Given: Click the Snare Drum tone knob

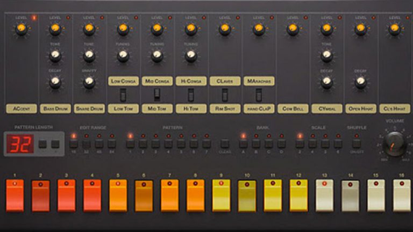Looking at the screenshot, I should (89, 56).
